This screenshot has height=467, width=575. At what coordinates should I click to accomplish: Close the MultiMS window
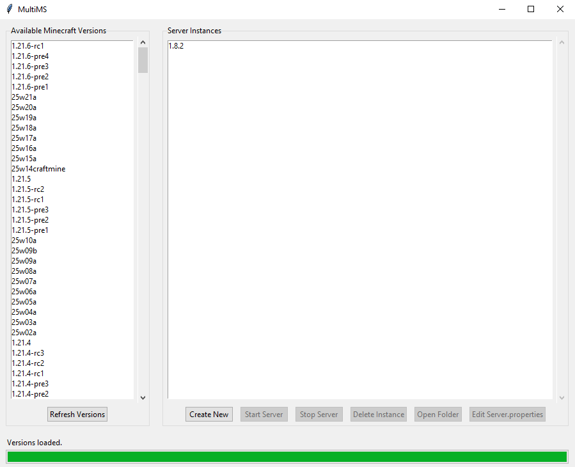coord(560,9)
